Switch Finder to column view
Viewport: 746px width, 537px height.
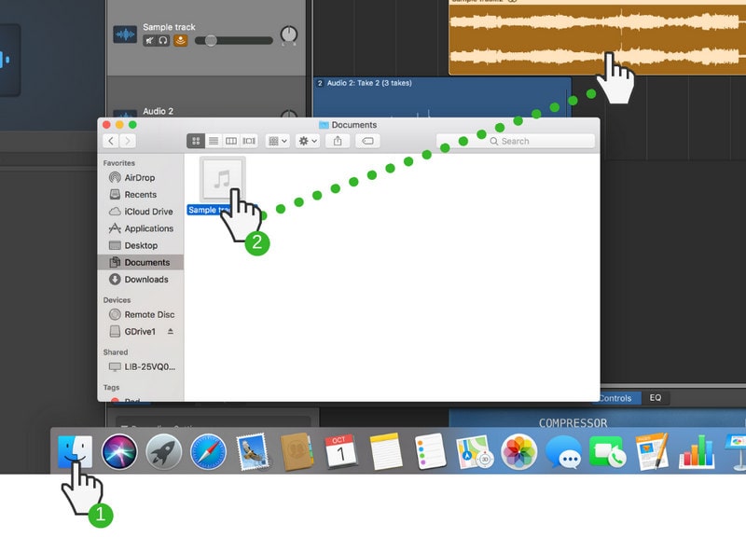click(x=231, y=141)
